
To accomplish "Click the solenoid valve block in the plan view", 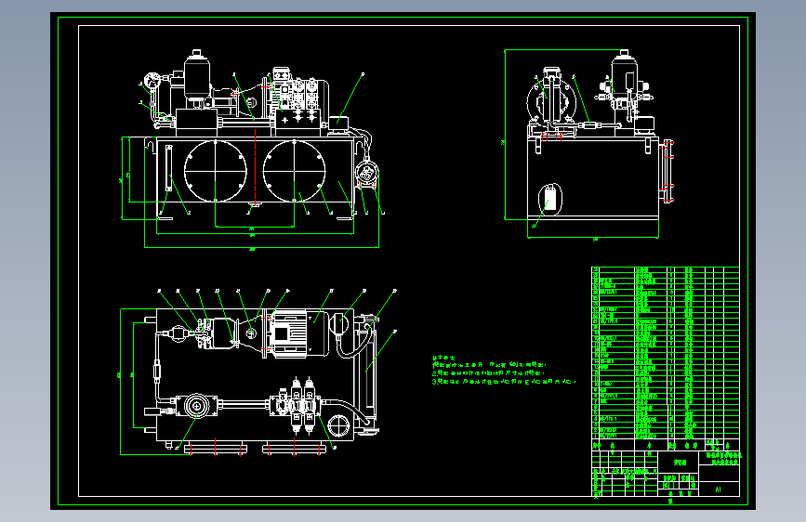I will pyautogui.click(x=296, y=406).
